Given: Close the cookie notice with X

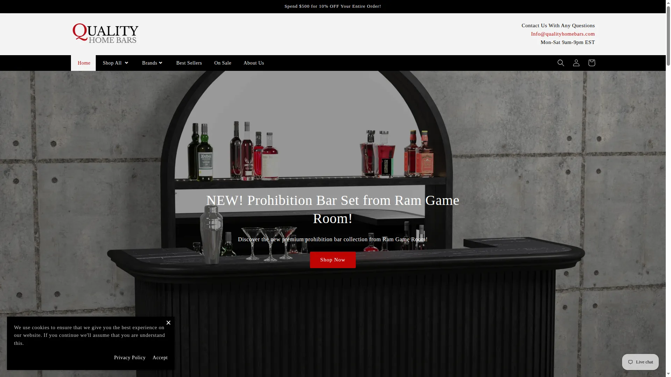Looking at the screenshot, I should pyautogui.click(x=168, y=323).
